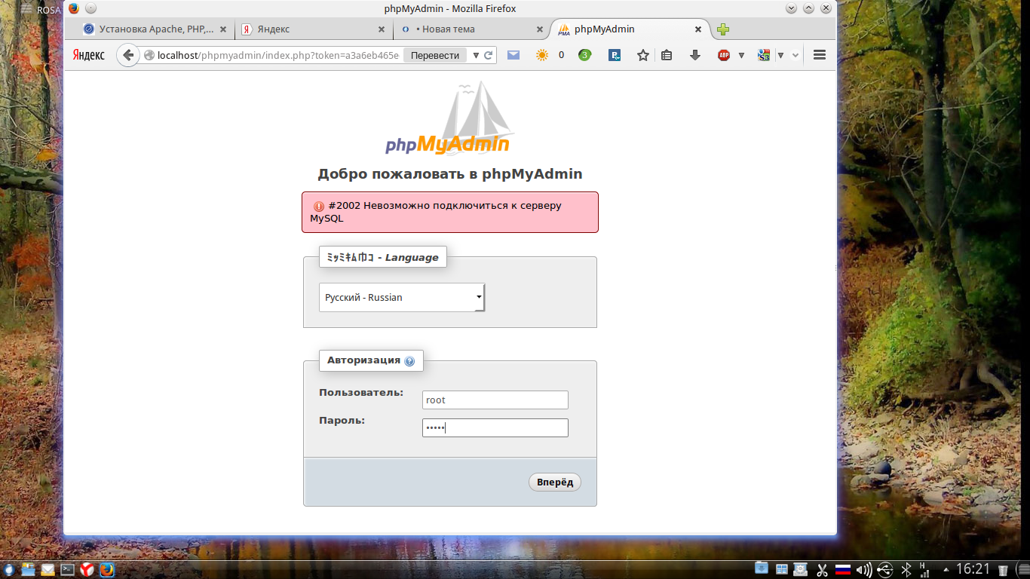The width and height of the screenshot is (1030, 579).
Task: Click the green circle icon showing 3
Action: [x=585, y=55]
